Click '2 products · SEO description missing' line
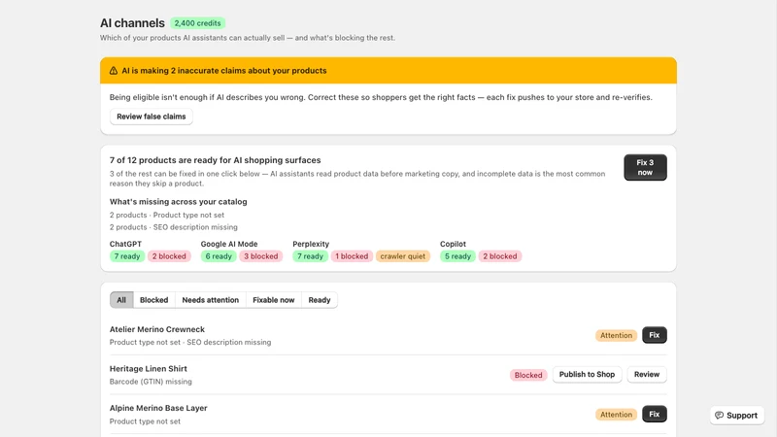The width and height of the screenshot is (777, 437). (x=174, y=227)
